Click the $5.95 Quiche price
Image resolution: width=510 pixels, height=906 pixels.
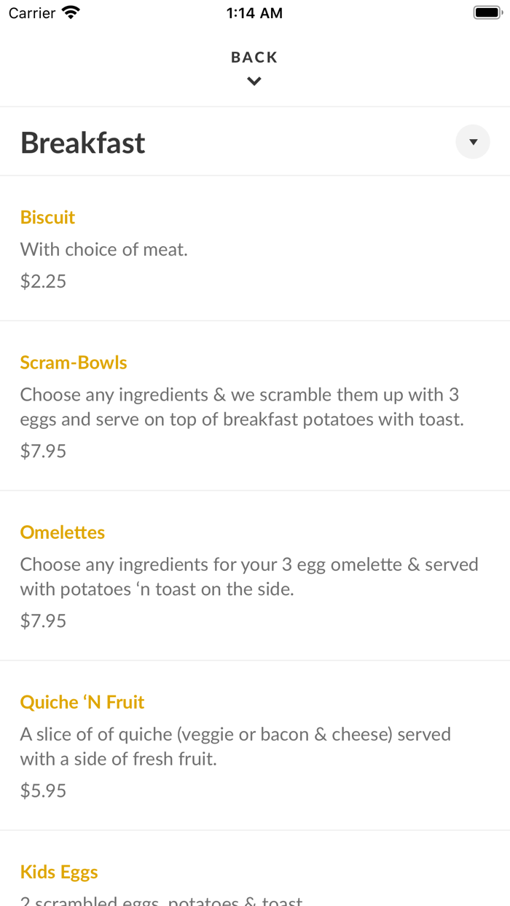coord(43,790)
